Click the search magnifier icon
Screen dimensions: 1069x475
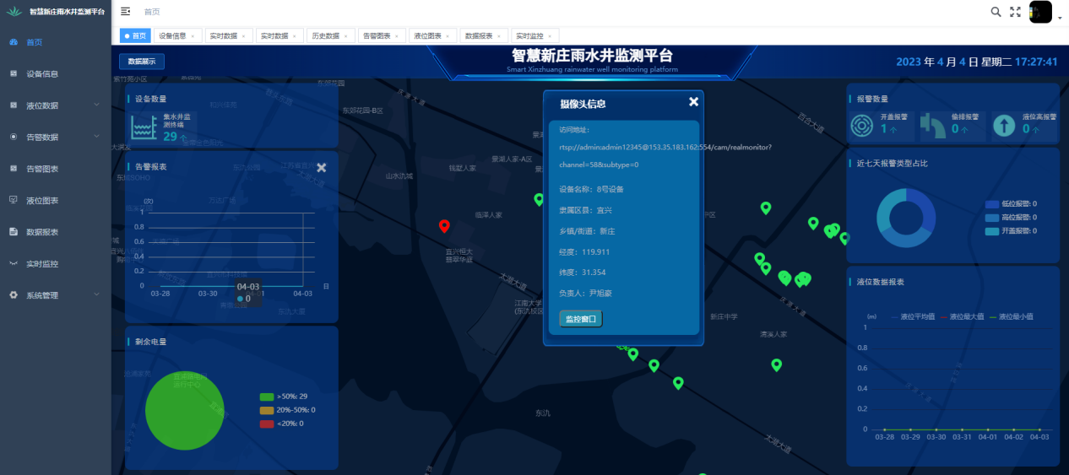click(996, 12)
